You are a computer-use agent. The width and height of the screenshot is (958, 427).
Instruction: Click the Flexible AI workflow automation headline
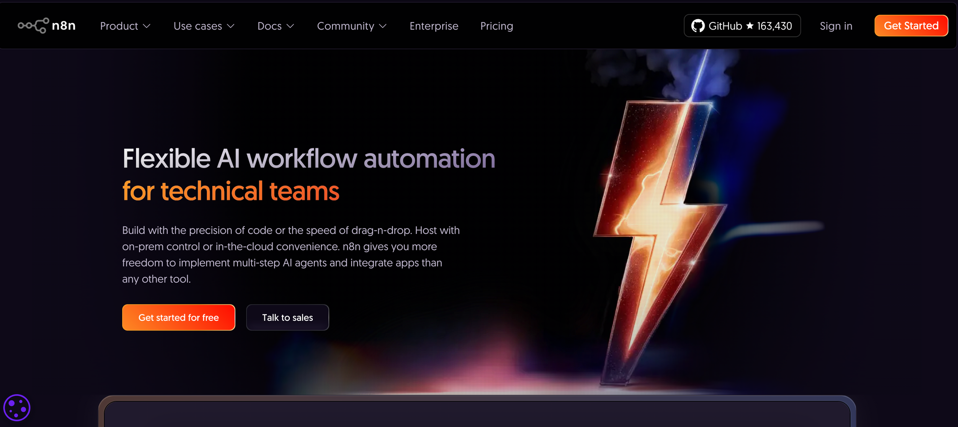coord(308,159)
